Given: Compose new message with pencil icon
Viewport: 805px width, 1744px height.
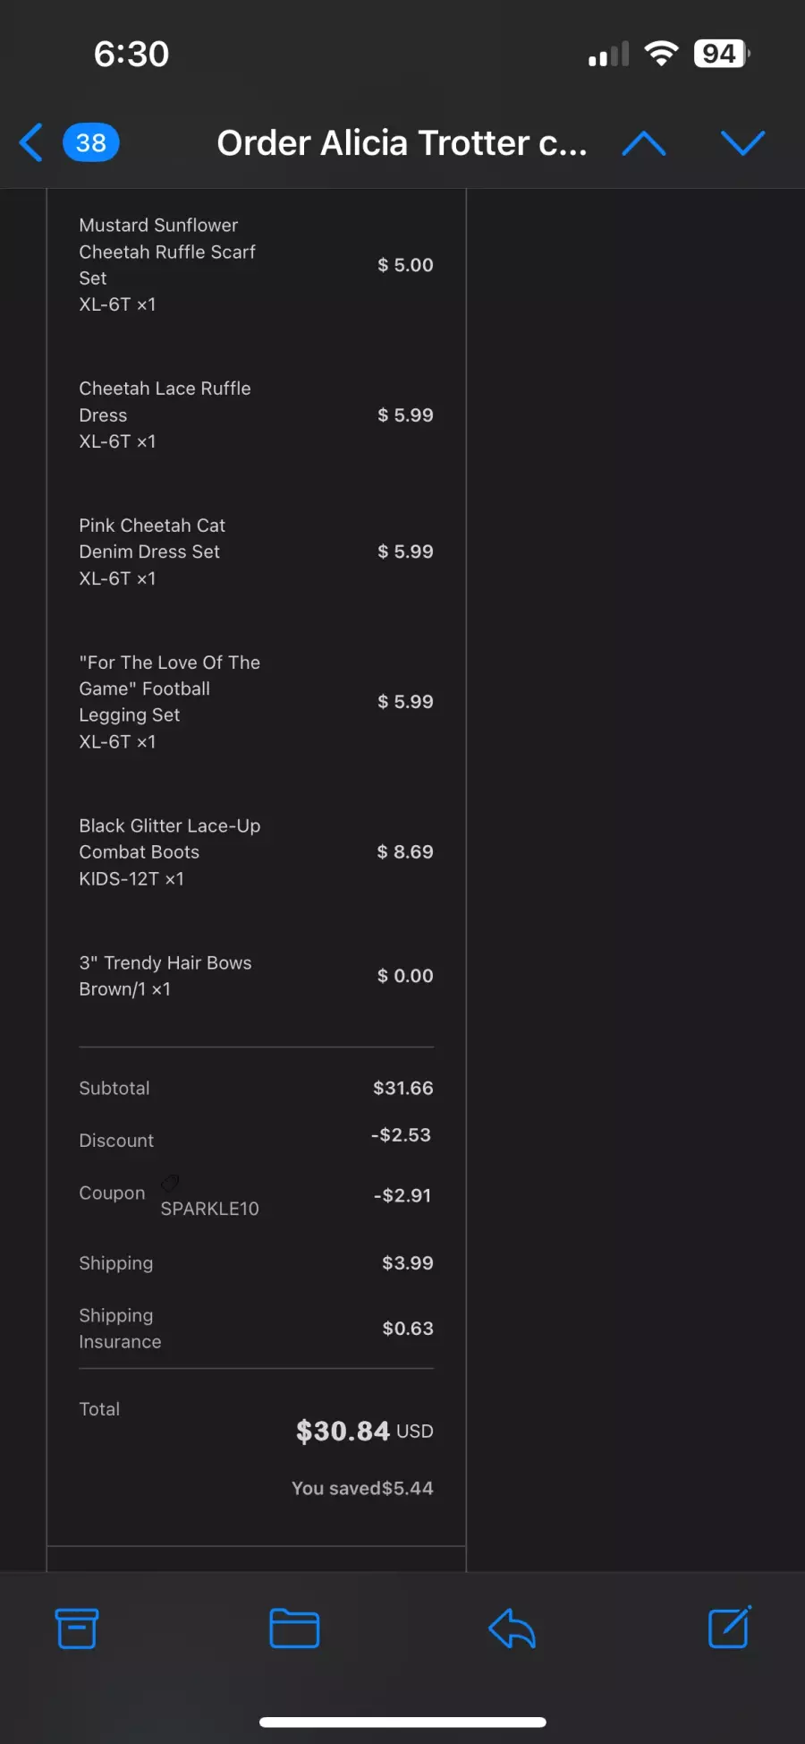Looking at the screenshot, I should click(730, 1628).
